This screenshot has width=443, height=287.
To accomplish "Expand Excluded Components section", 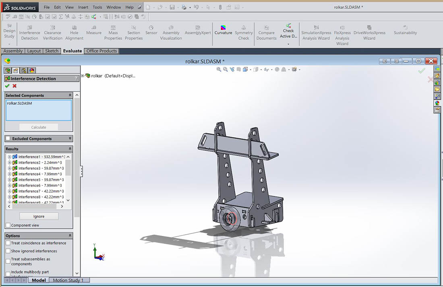I will click(x=70, y=138).
